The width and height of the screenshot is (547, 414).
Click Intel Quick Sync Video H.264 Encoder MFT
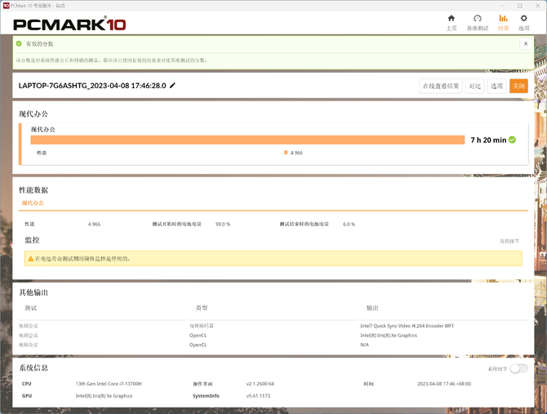click(x=407, y=326)
